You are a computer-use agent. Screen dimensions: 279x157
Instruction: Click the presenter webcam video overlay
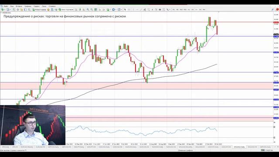[x=33, y=125]
